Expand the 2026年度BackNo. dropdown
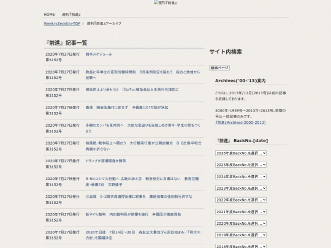 241,153
